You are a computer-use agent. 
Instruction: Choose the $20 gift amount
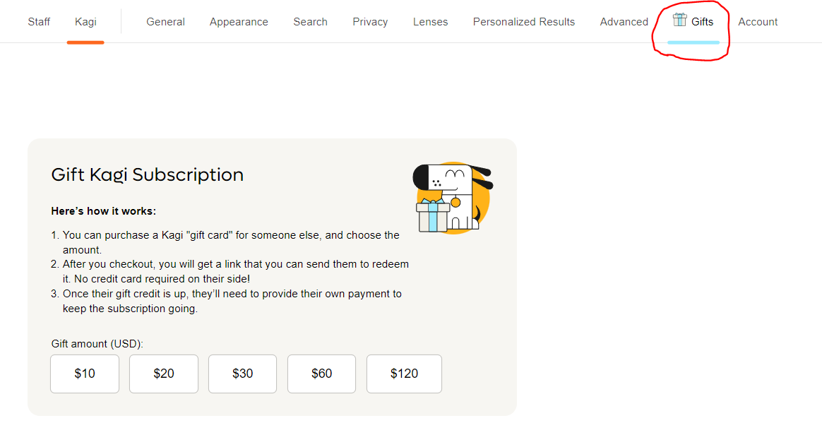click(x=164, y=374)
